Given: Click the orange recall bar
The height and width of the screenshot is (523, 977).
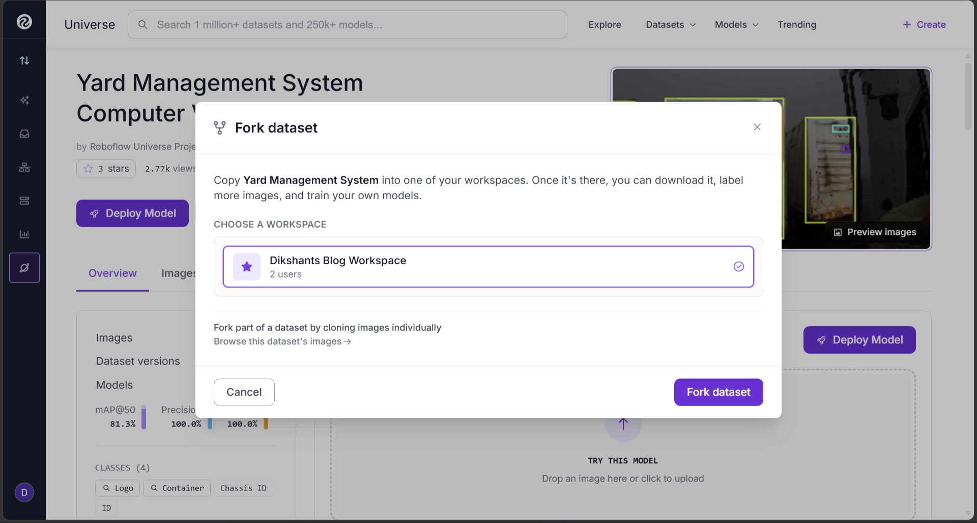Looking at the screenshot, I should (266, 424).
